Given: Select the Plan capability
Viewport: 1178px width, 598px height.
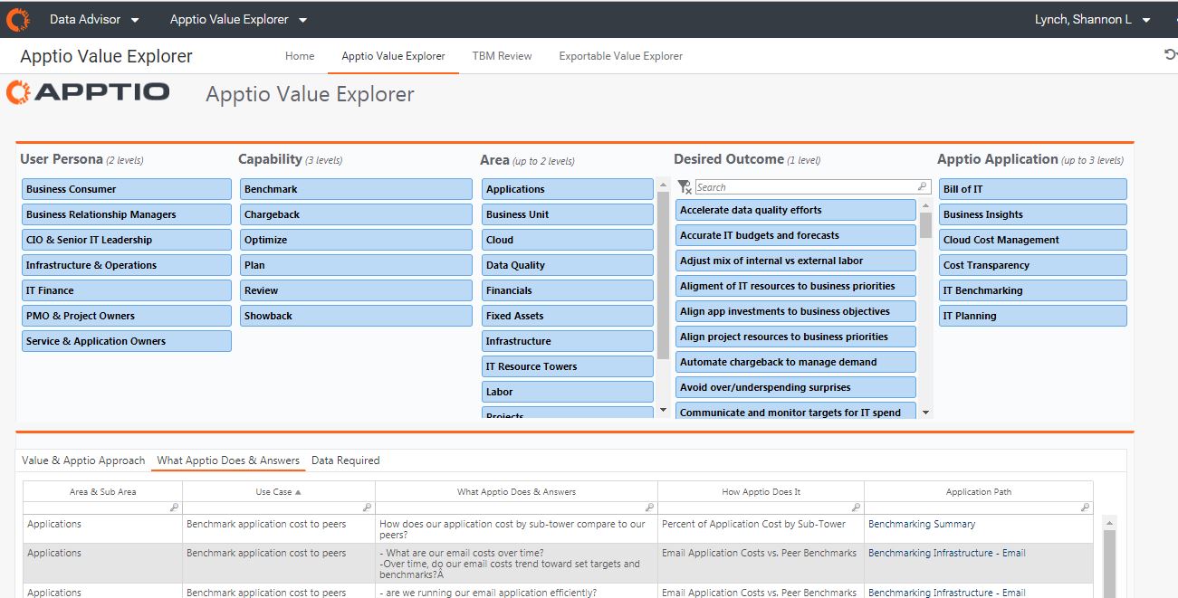Looking at the screenshot, I should point(356,265).
